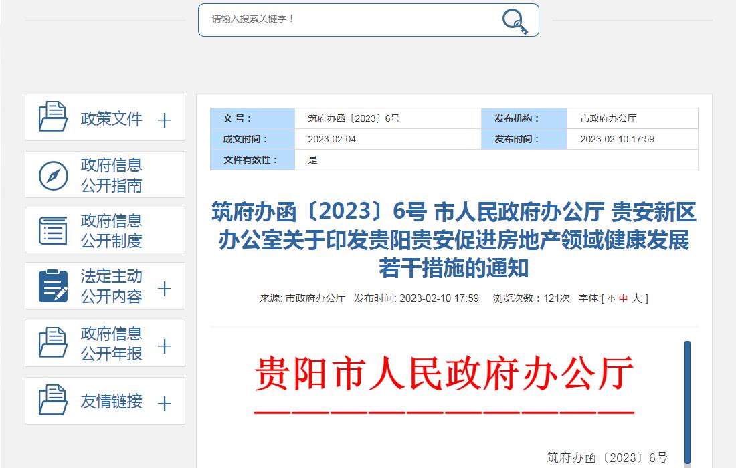Click the blue document scrollbar

[687, 401]
